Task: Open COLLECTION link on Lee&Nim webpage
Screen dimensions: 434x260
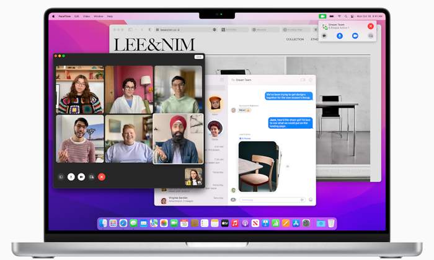Action: 295,39
